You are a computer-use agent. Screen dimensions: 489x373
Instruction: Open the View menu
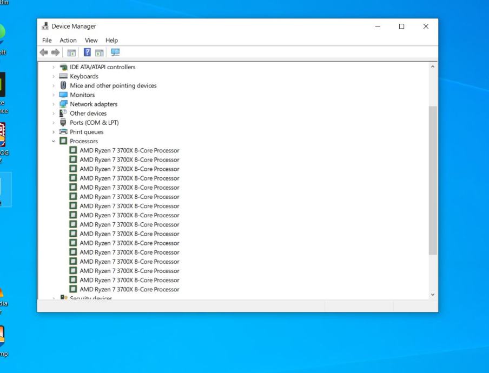click(x=91, y=40)
